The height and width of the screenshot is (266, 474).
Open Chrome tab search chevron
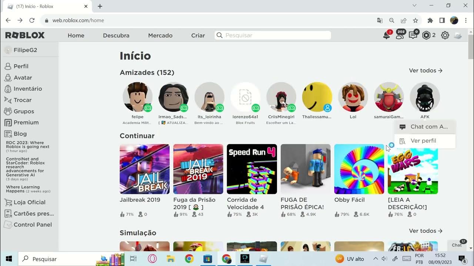[x=414, y=6]
